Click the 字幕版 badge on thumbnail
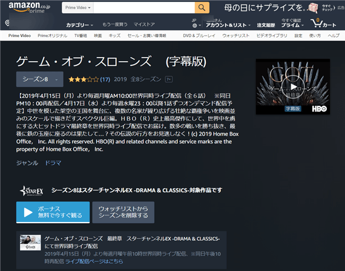This screenshot has height=271, width=345. coord(292,109)
